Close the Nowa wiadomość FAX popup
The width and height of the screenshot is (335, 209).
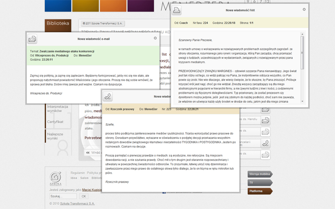(x=304, y=9)
